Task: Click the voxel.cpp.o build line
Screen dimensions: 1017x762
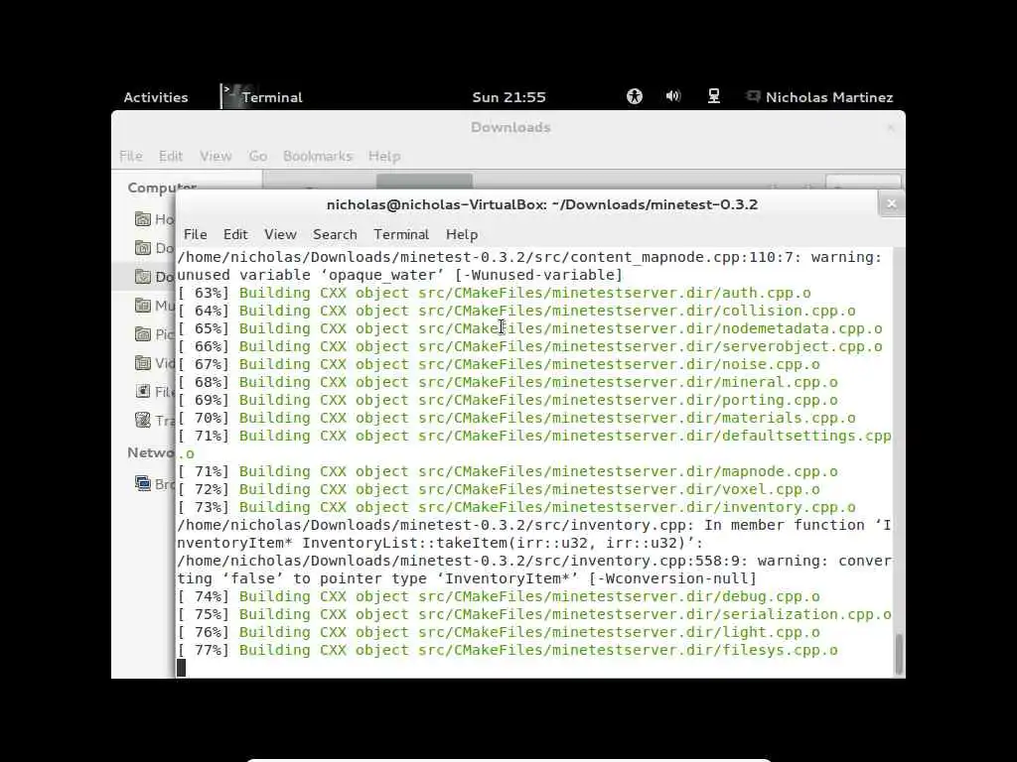Action: coord(499,489)
